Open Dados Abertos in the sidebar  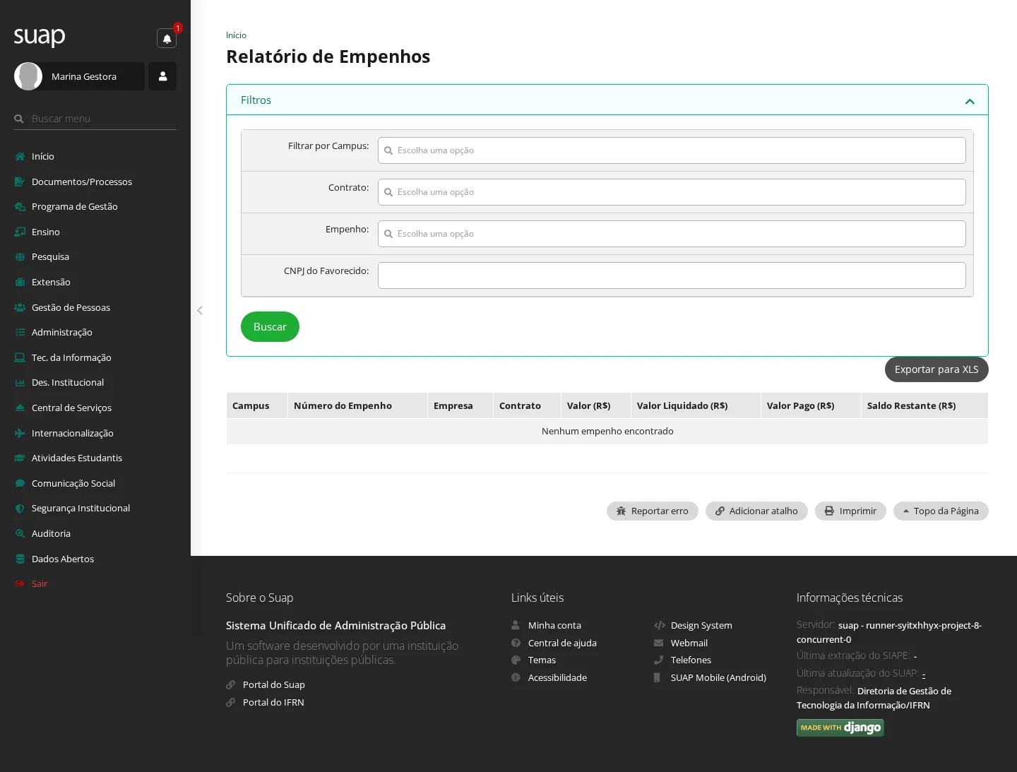[x=95, y=559]
